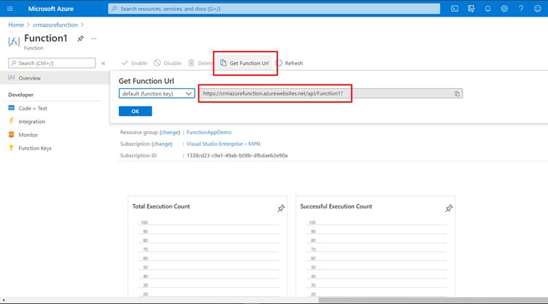Go to crmazurefunction breadcrumb
Image resolution: width=548 pixels, height=304 pixels.
point(55,25)
